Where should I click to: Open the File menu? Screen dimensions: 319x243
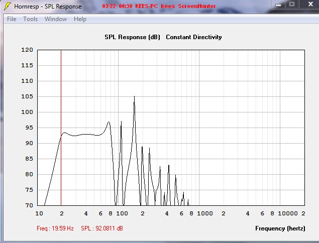click(12, 19)
